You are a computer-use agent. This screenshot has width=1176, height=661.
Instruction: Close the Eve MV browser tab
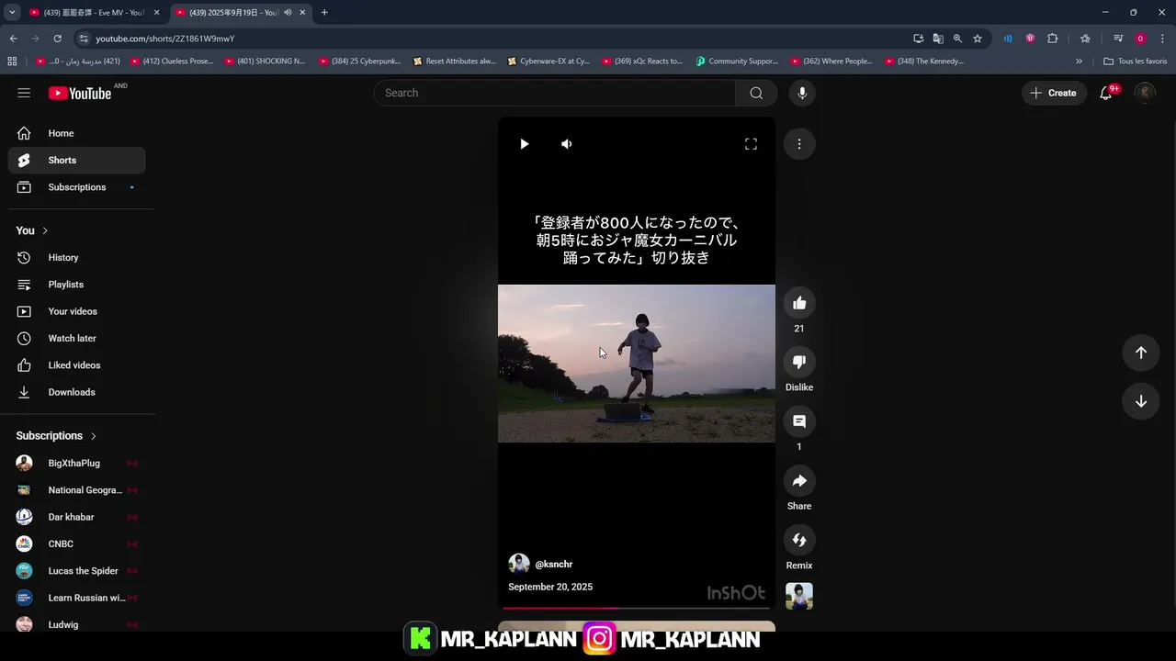coord(156,13)
